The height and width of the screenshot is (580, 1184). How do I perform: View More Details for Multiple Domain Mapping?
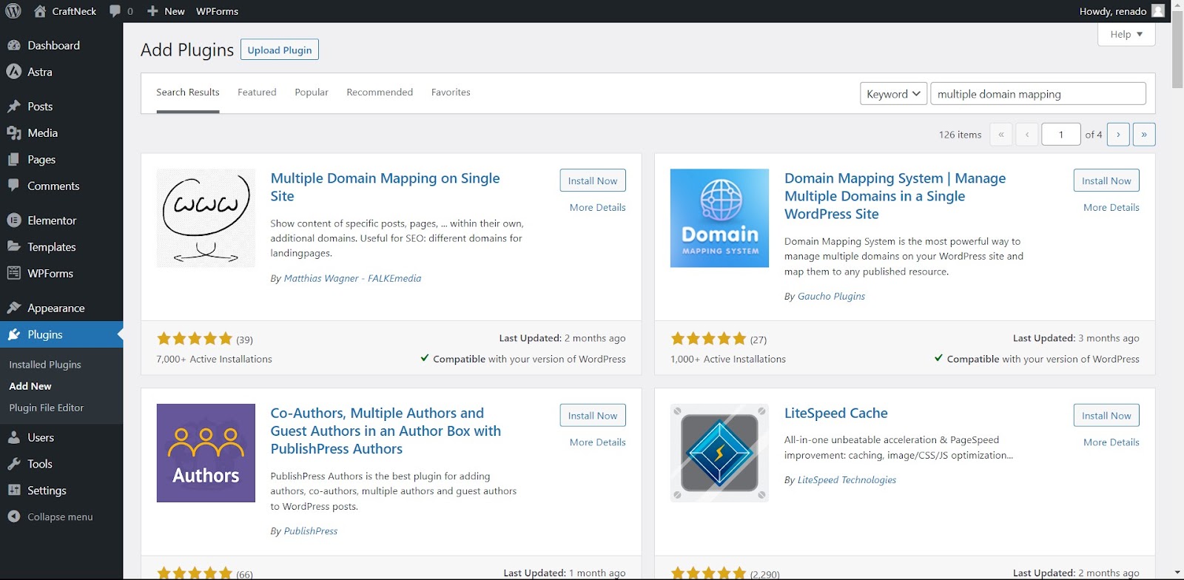[598, 208]
